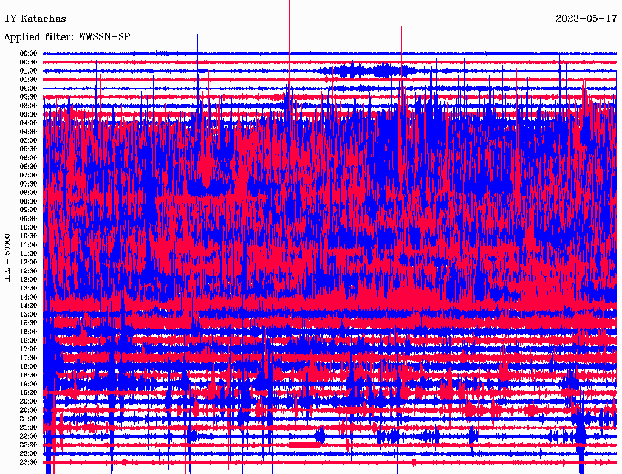Select the 16:30 time label
The width and height of the screenshot is (622, 474).
pyautogui.click(x=29, y=341)
